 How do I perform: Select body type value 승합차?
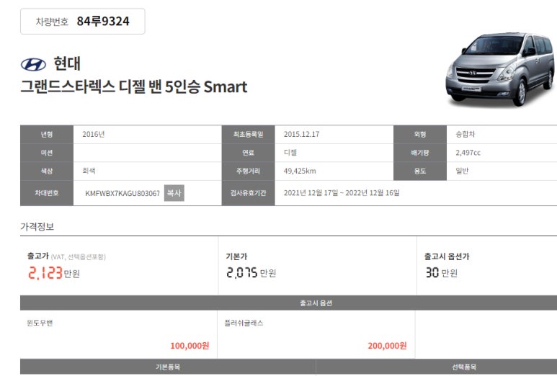click(465, 134)
